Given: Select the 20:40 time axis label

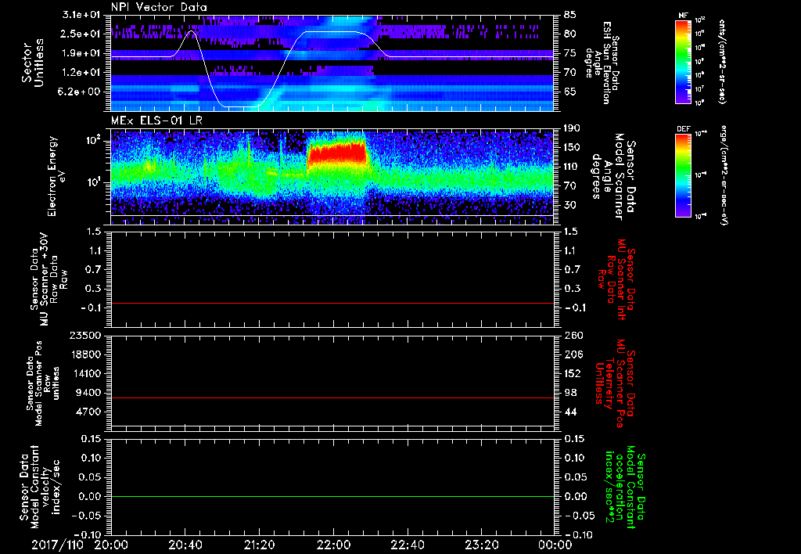Looking at the screenshot, I should [185, 545].
